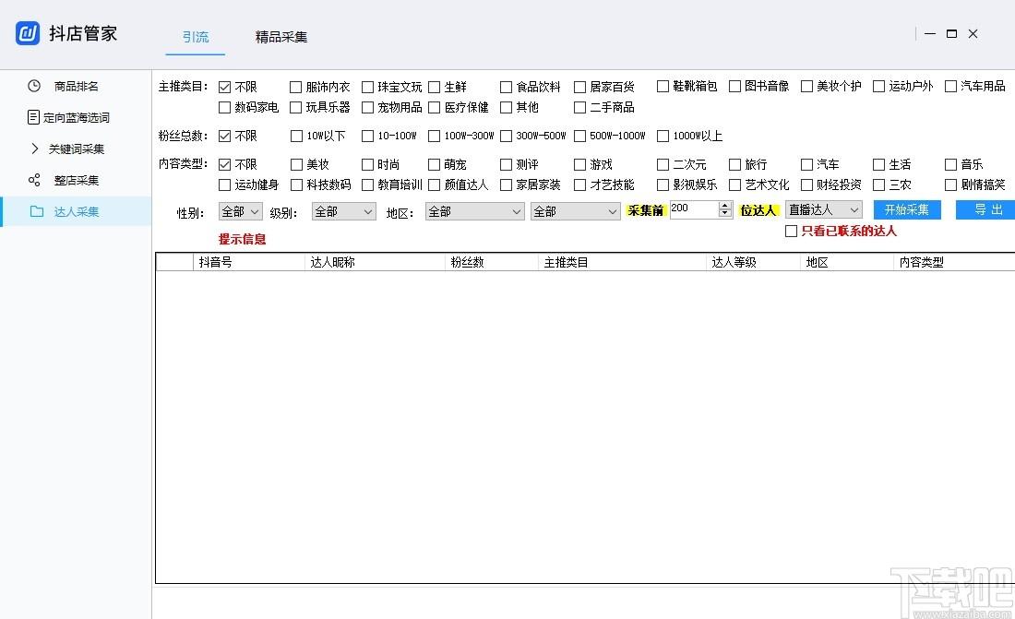Check the 影视娱乐 content type
This screenshot has width=1015, height=619.
pyautogui.click(x=663, y=185)
